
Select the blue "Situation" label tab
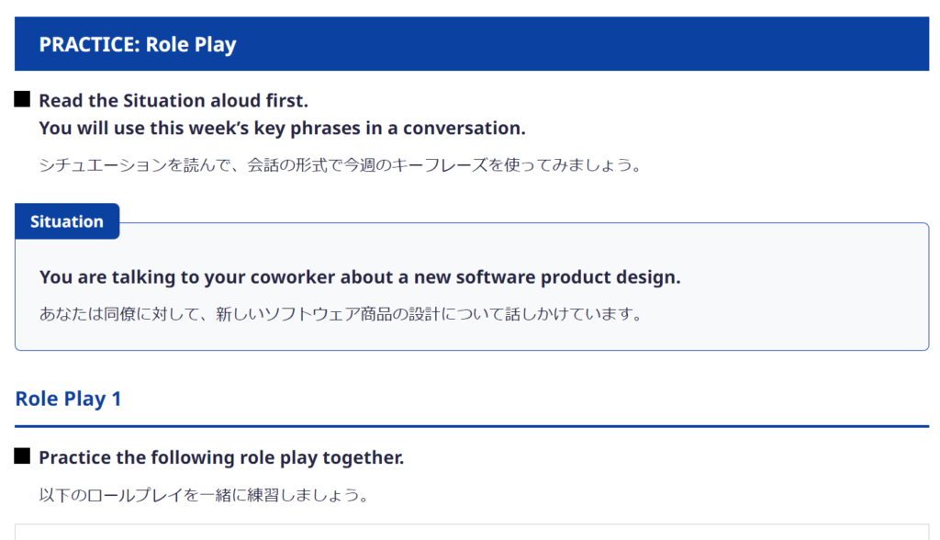[67, 221]
